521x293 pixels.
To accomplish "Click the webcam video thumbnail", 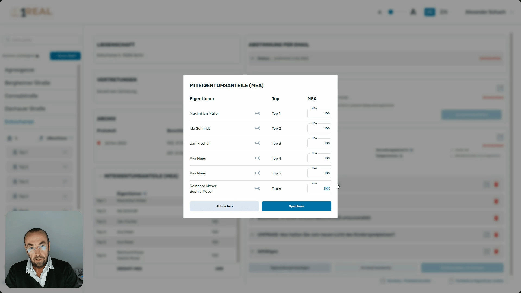I will [44, 249].
